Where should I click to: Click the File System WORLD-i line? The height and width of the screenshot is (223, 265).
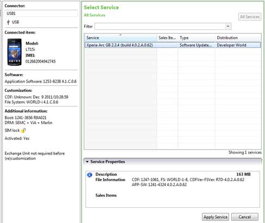pos(31,102)
